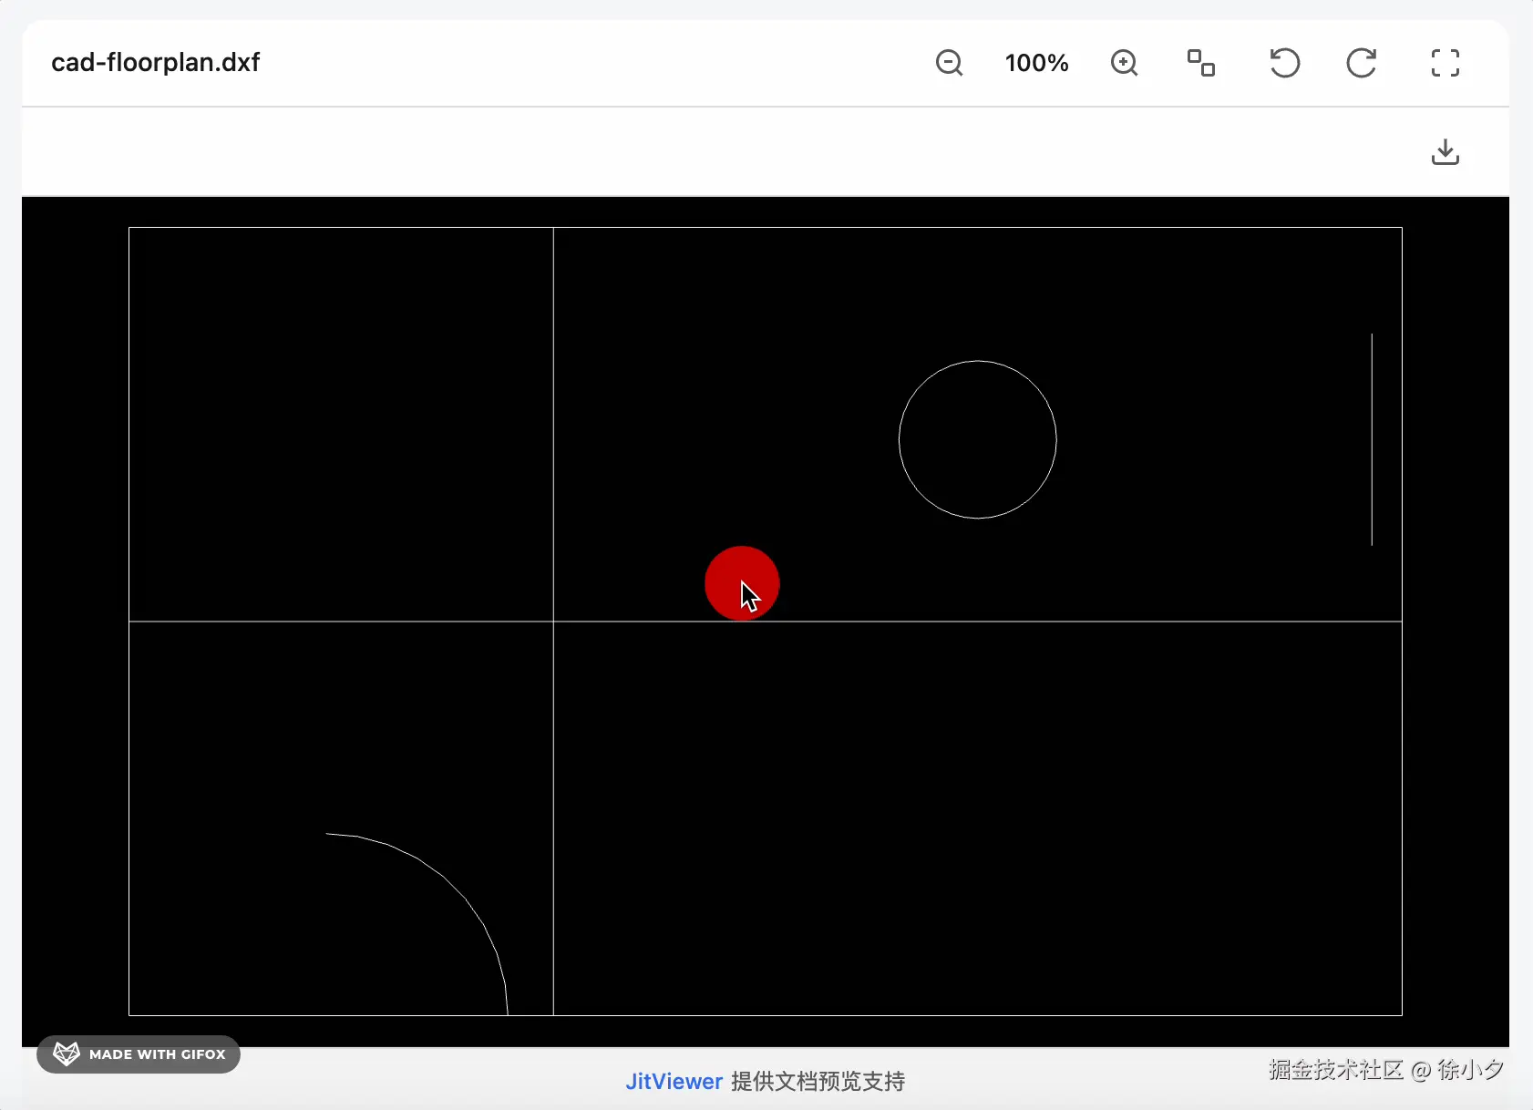Screen dimensions: 1533x1110
Task: Click the MADE WITH GIFOX badge
Action: point(138,1054)
